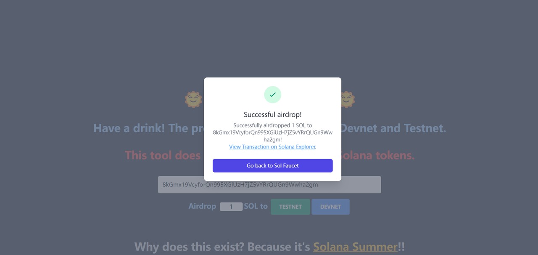The height and width of the screenshot is (255, 538).
Task: Click "Devnet and Testnet." heading text
Action: [393, 128]
